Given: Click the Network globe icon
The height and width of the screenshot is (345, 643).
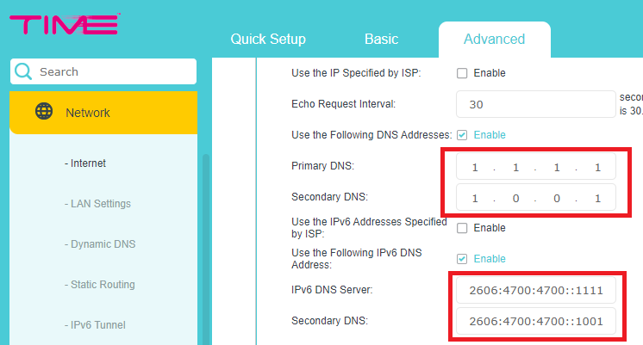Looking at the screenshot, I should [43, 112].
